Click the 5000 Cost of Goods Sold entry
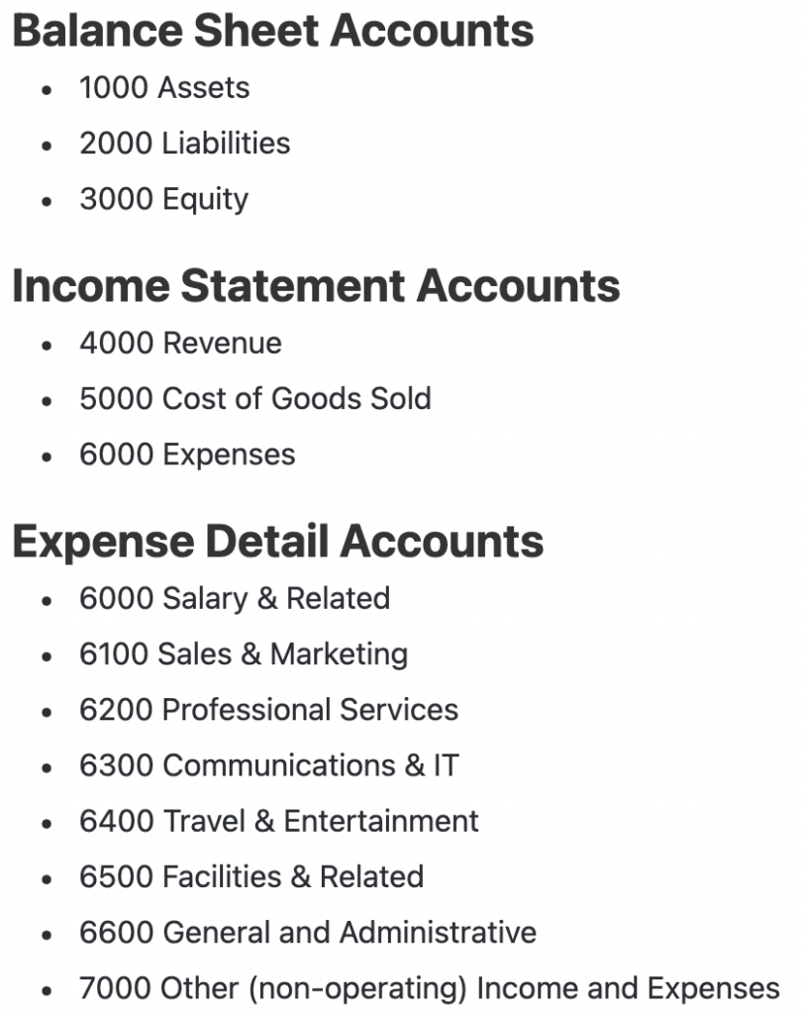The image size is (803, 1014). click(x=255, y=398)
